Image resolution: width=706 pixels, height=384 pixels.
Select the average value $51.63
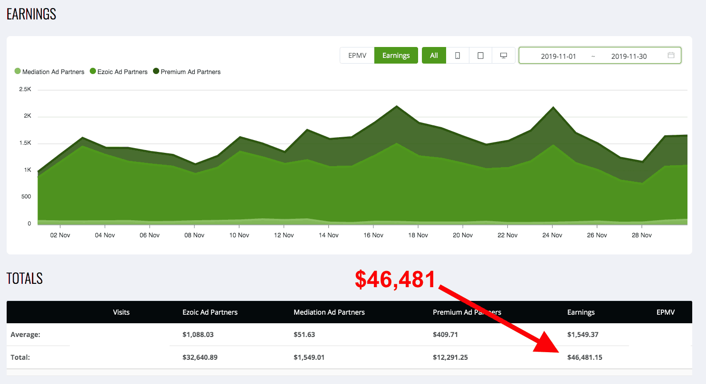[305, 335]
